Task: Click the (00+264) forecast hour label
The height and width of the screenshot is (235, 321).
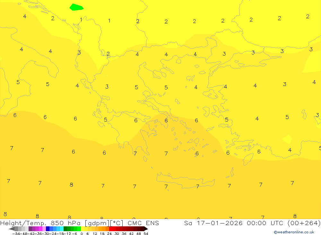Action: point(304,223)
